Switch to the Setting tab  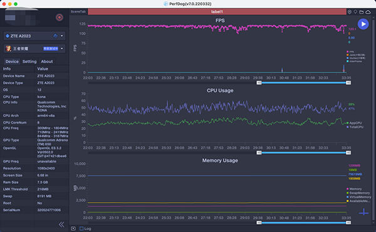[29, 61]
